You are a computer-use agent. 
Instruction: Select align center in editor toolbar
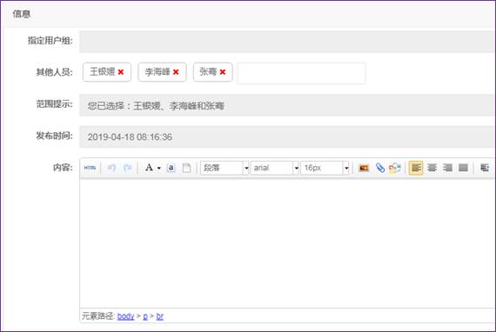click(432, 168)
